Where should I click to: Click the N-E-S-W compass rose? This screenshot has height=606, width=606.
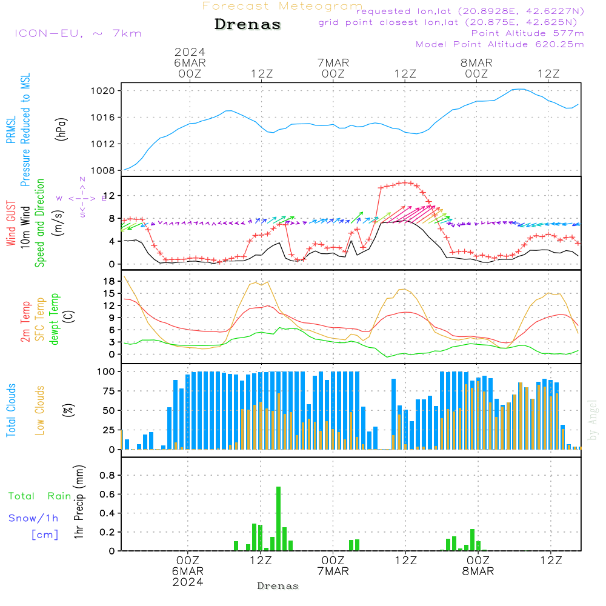click(x=82, y=198)
